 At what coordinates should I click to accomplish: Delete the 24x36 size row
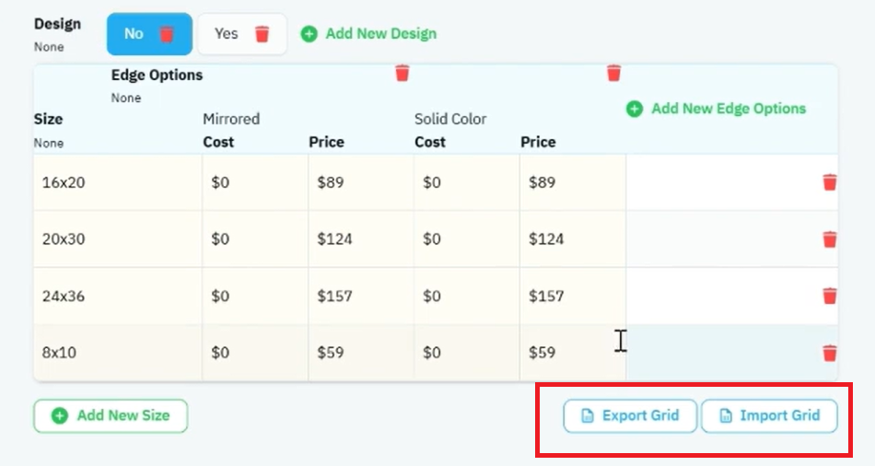coord(830,296)
